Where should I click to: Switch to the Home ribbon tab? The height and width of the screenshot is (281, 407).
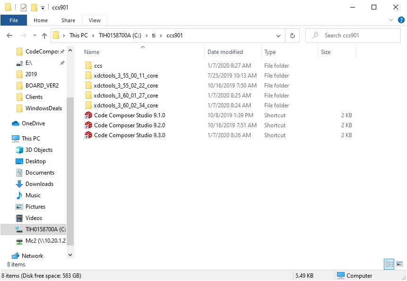click(41, 20)
